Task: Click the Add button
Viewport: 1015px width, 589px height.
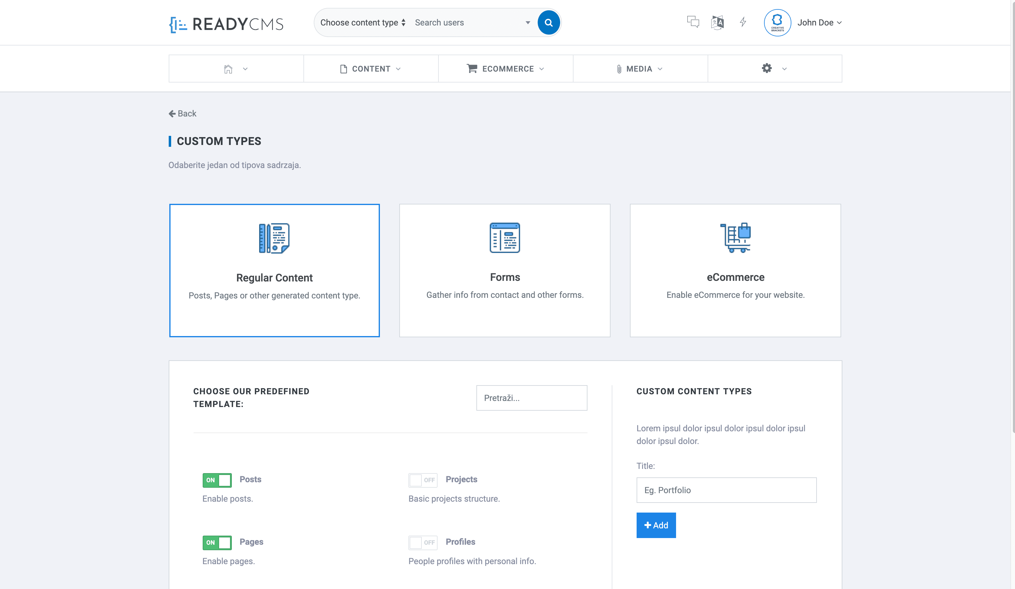Action: [656, 525]
